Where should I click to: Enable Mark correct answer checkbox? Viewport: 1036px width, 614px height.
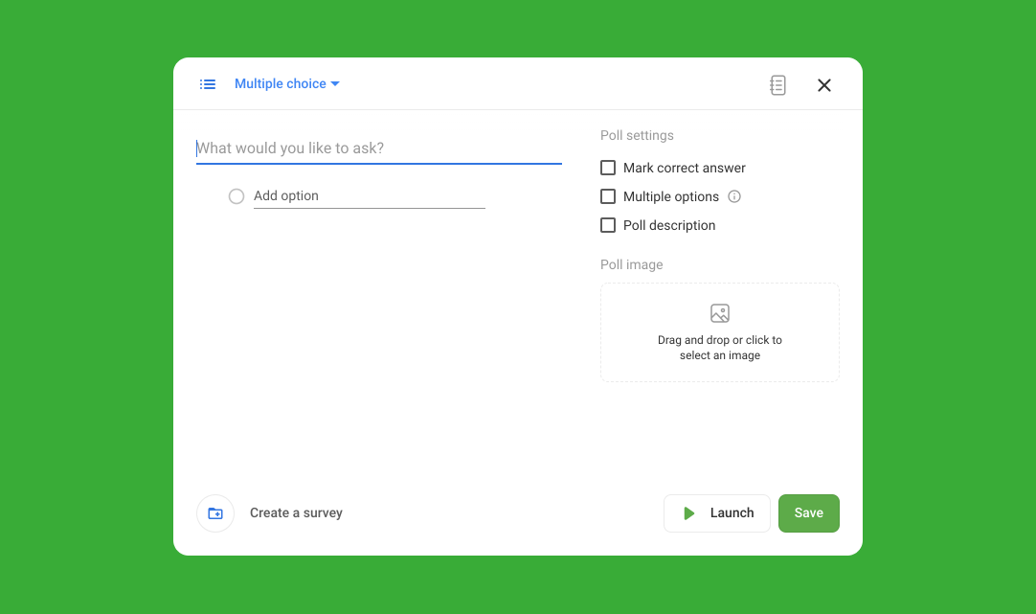[608, 168]
